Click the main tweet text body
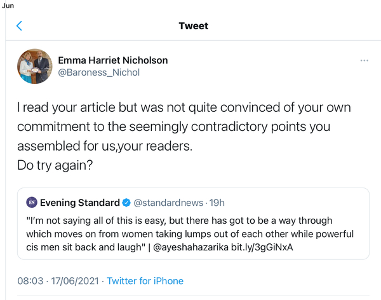381x300 pixels. [x=184, y=126]
